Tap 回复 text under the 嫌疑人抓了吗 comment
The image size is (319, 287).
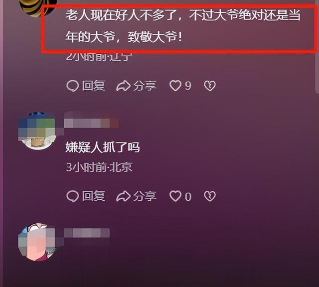pos(94,196)
